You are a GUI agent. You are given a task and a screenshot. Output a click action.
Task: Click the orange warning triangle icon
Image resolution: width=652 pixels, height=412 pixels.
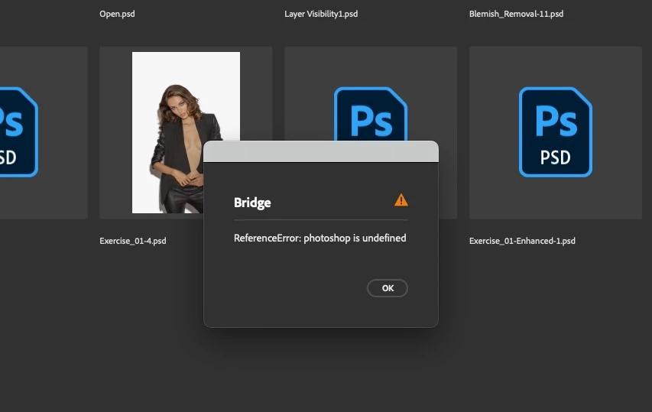[401, 200]
